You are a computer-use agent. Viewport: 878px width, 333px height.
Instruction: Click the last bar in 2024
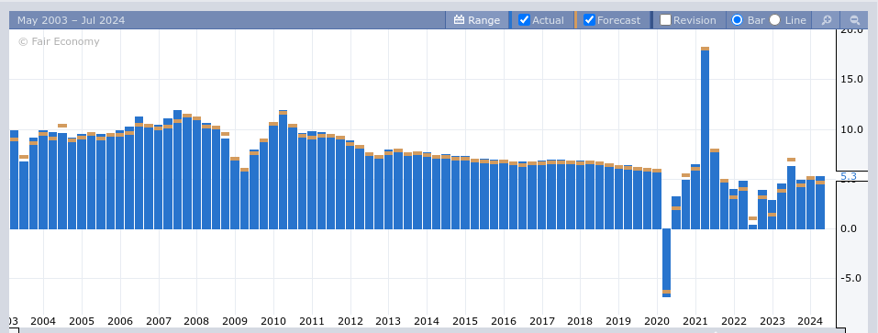[820, 203]
